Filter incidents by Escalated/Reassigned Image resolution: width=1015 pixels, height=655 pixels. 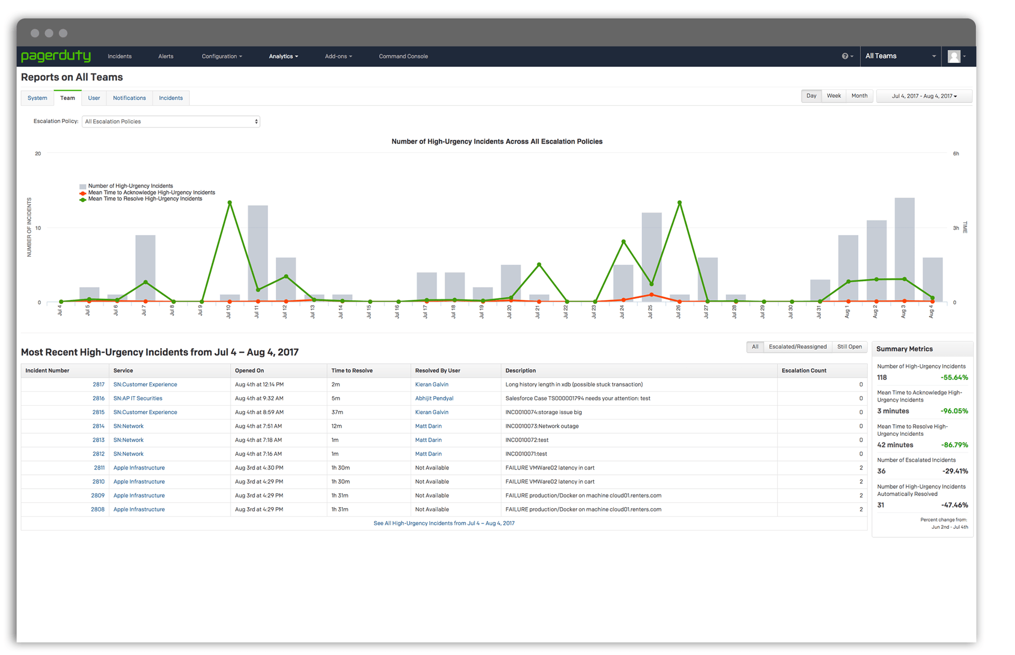pyautogui.click(x=797, y=347)
